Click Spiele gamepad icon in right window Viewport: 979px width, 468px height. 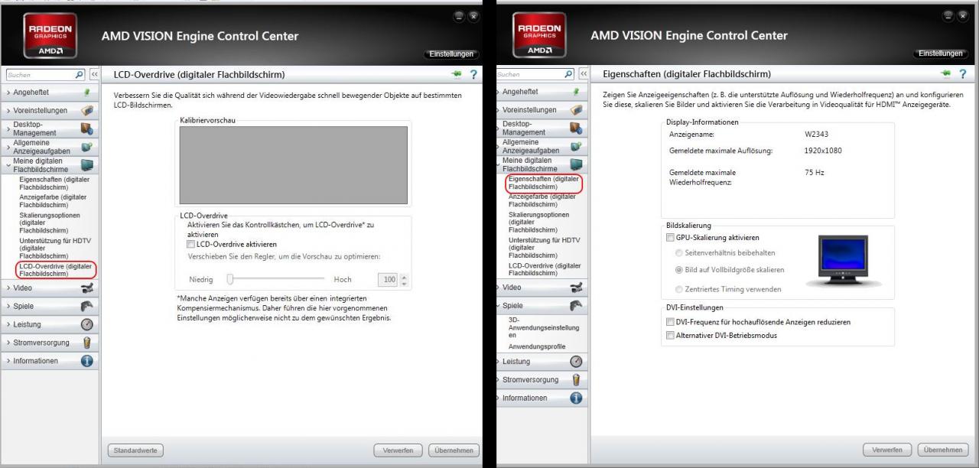(576, 306)
